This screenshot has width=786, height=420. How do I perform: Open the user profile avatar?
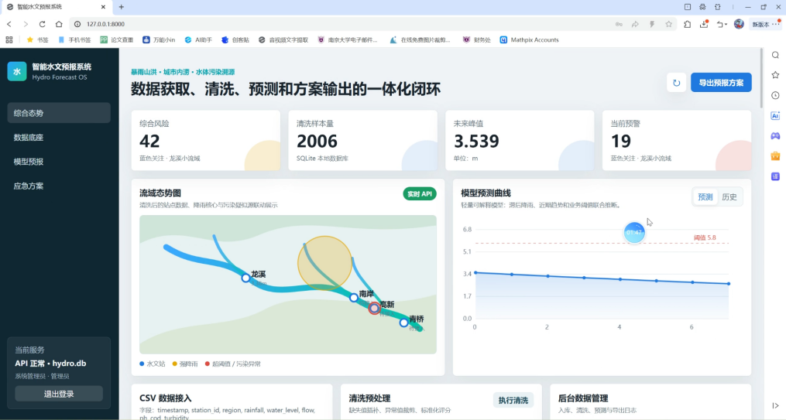(x=739, y=24)
